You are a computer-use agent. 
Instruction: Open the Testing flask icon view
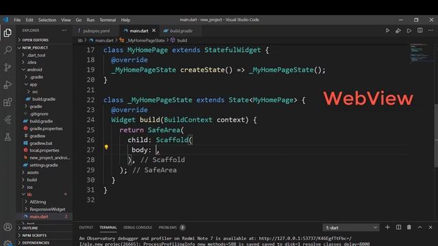(8, 137)
